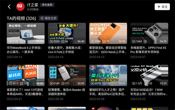Click the title 差距更大了!intel 12代游戏本
The width and height of the screenshot is (175, 110).
pyautogui.click(x=25, y=92)
